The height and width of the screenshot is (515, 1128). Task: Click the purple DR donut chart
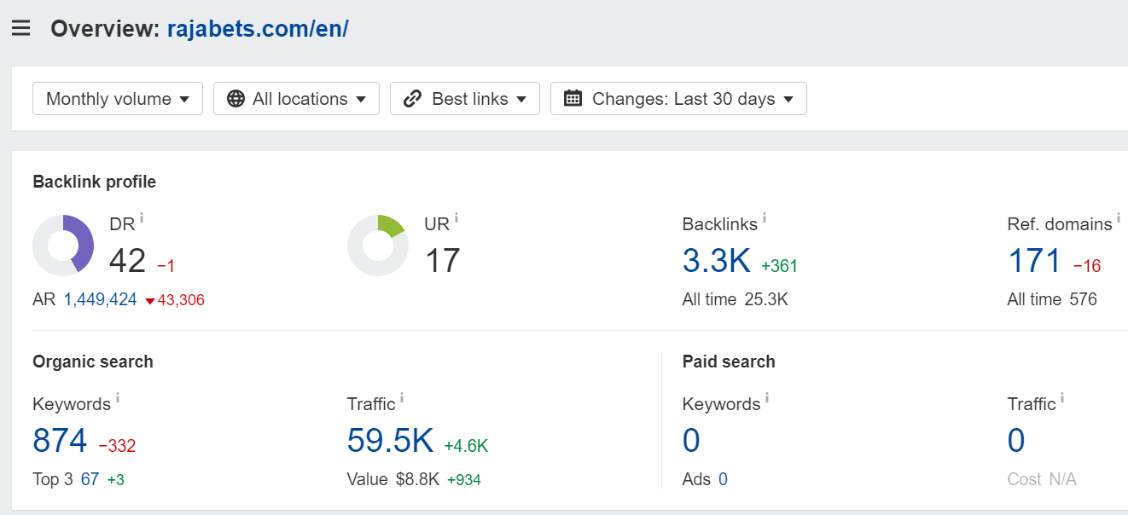coord(63,246)
